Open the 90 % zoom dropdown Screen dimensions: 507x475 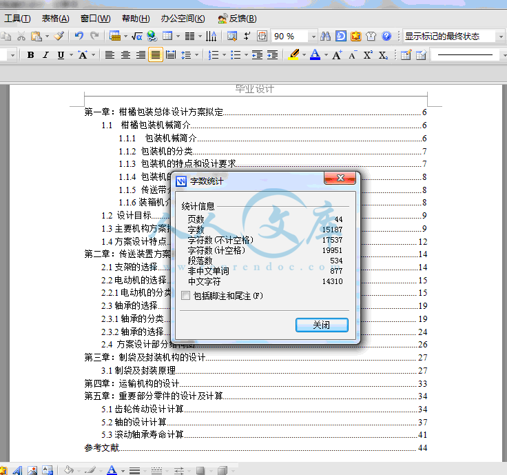pos(313,37)
